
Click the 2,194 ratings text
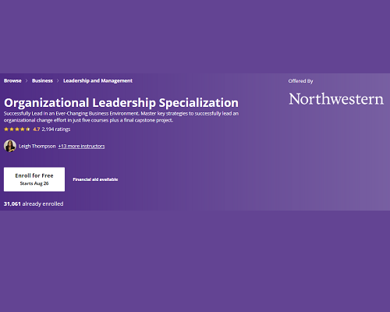coord(56,129)
